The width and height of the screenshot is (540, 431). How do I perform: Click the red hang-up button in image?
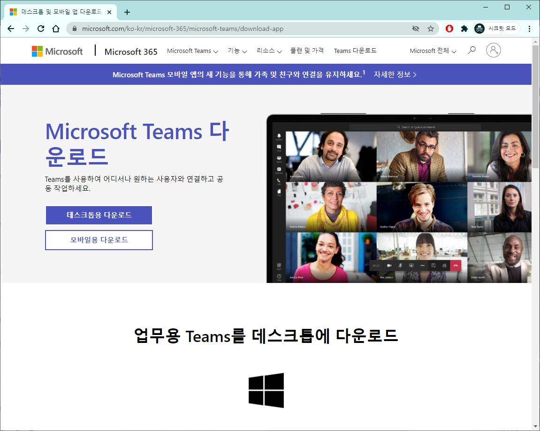click(456, 266)
